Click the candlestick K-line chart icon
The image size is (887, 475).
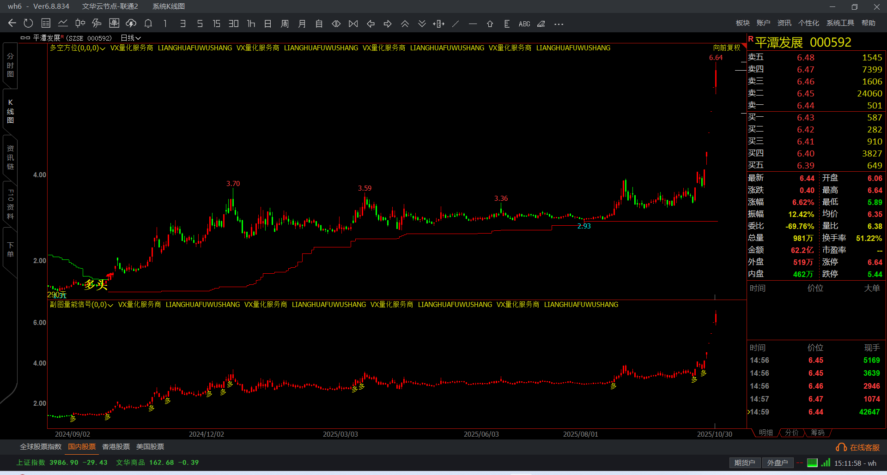(80, 24)
